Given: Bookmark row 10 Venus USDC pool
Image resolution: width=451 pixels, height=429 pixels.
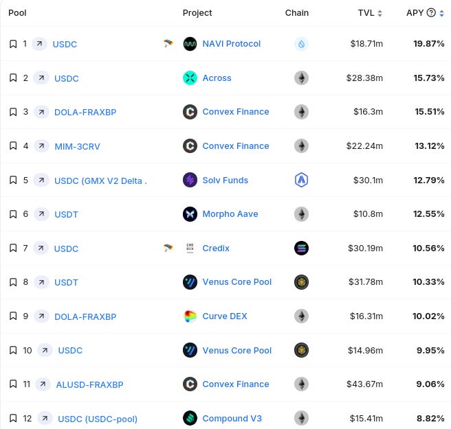Looking at the screenshot, I should click(13, 350).
